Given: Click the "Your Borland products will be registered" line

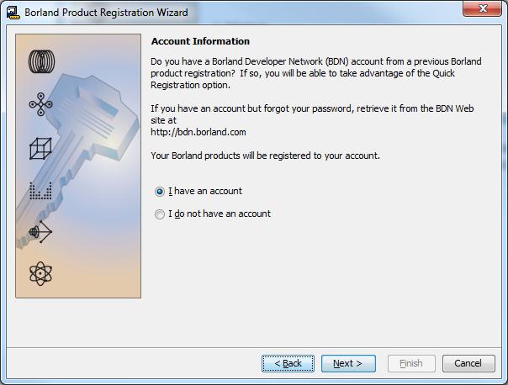Looking at the screenshot, I should click(266, 156).
